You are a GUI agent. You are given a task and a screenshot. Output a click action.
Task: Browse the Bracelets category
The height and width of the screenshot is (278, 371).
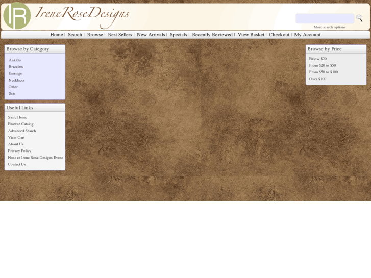coord(16,67)
